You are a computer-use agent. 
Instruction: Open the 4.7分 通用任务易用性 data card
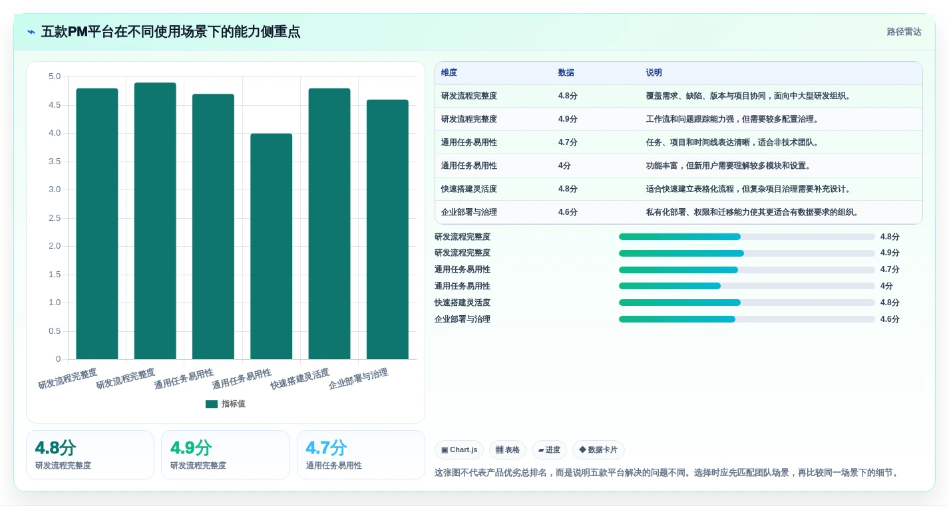tap(361, 455)
